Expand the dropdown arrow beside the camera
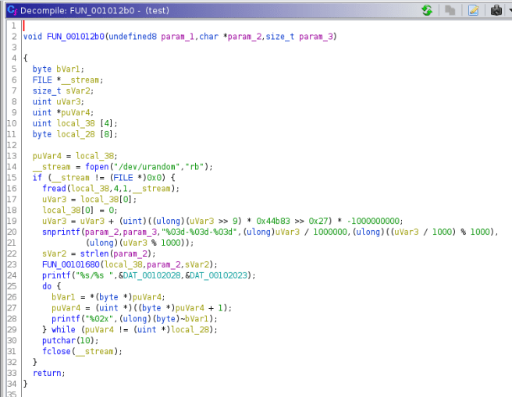Viewport: 512px width, 397px height. tap(507, 10)
